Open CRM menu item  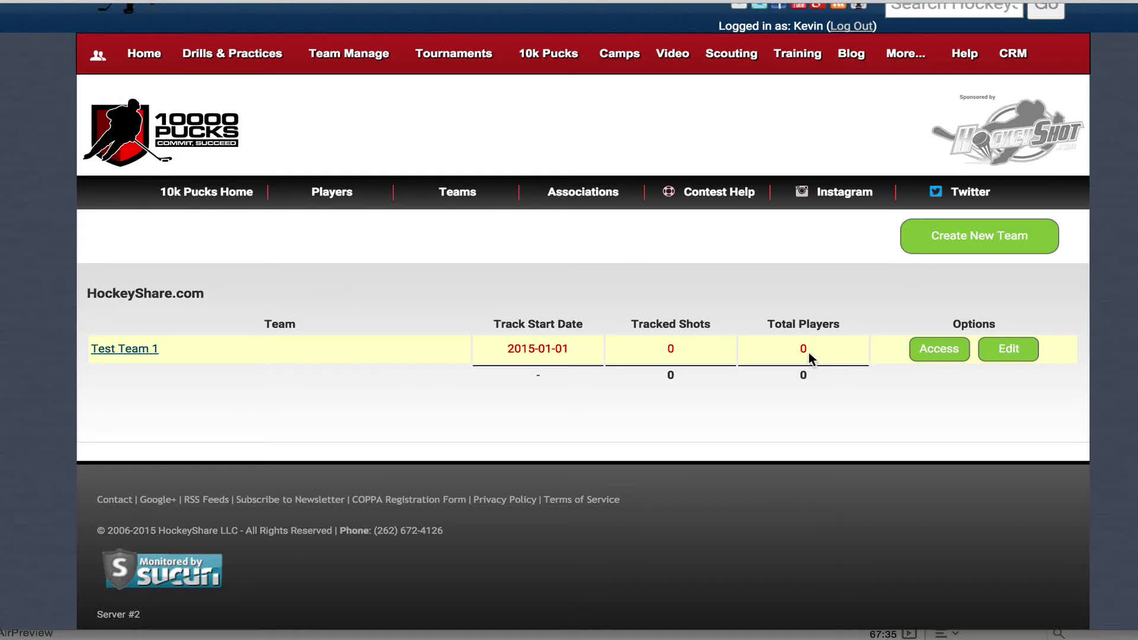pyautogui.click(x=1012, y=53)
